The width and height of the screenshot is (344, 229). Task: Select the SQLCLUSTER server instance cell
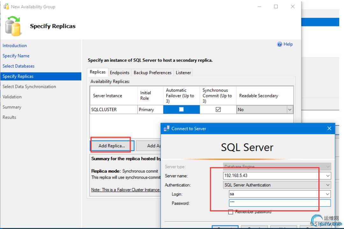pos(114,109)
